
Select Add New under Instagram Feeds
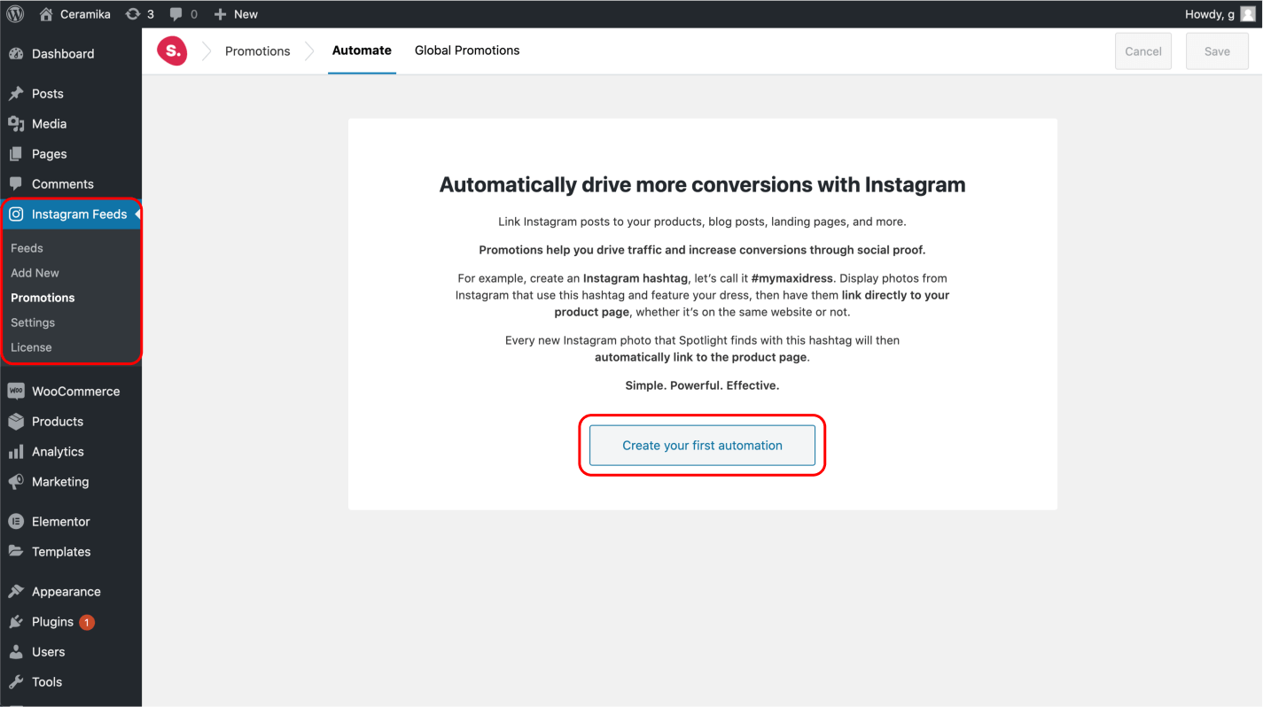(35, 273)
